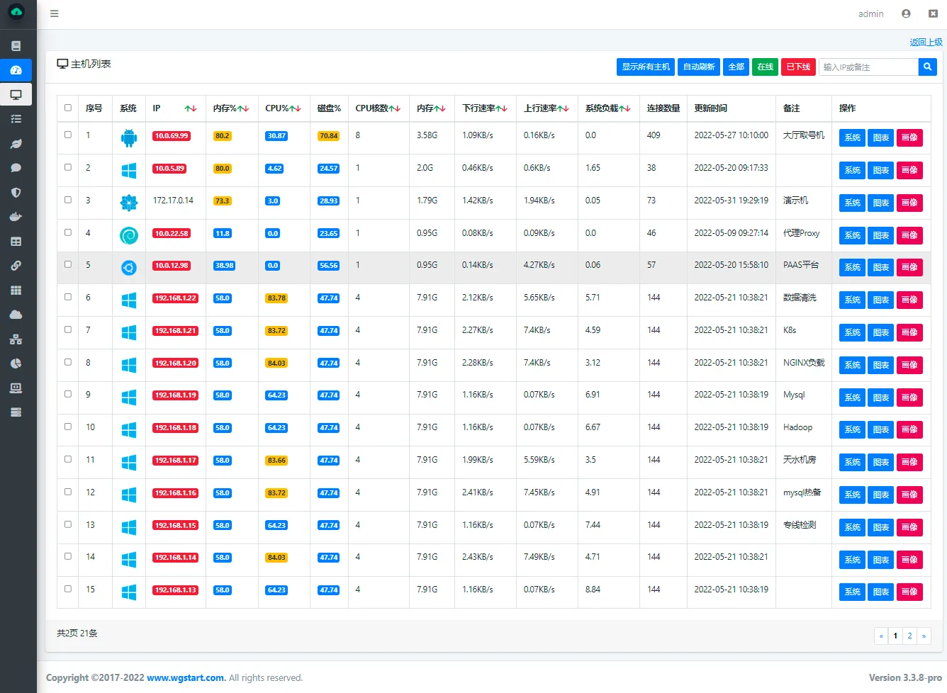Click Android system icon for 10.0.69.99
Image resolution: width=947 pixels, height=693 pixels.
[x=129, y=137]
